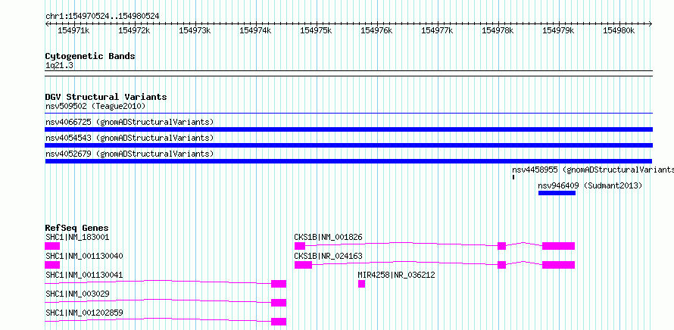
Task: Open SHC1|NM_001202859 transcript label
Action: [x=84, y=313]
